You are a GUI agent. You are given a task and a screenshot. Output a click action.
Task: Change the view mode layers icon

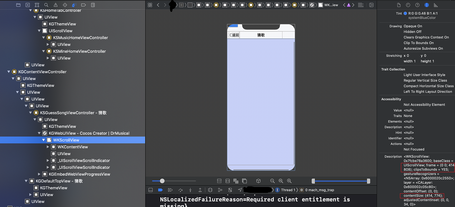[x=236, y=181]
